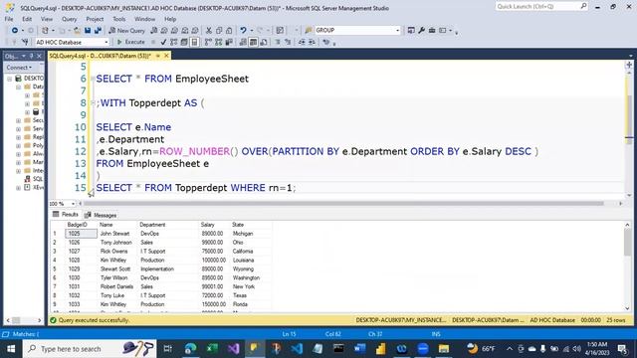Open the Edit menu

click(27, 19)
